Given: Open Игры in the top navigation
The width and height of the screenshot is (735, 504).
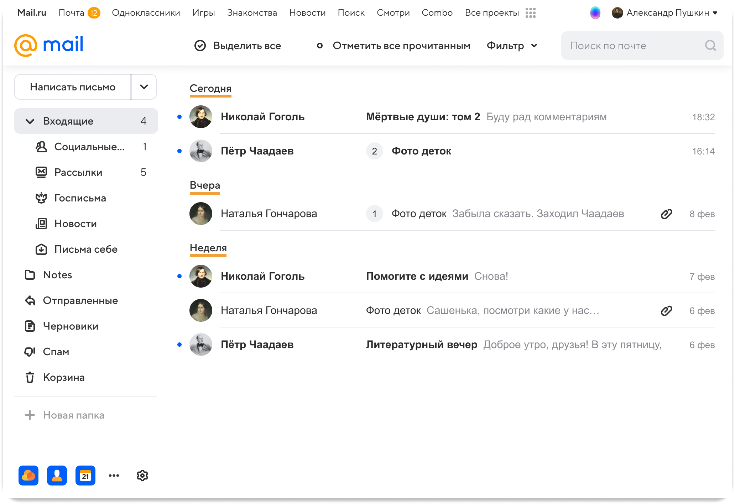Looking at the screenshot, I should point(204,13).
